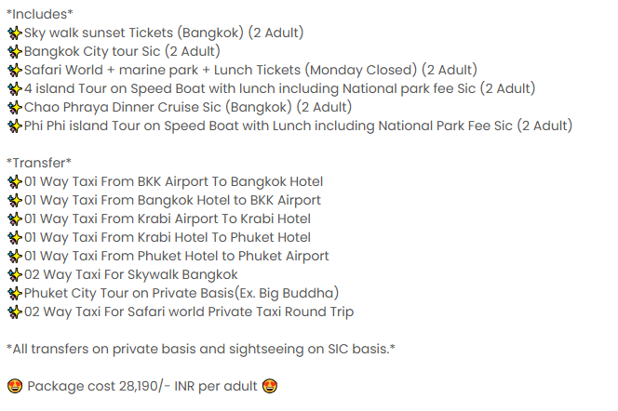Click the All transfers on private basis note

click(201, 349)
